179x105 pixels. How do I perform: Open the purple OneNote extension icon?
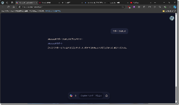click(134, 7)
